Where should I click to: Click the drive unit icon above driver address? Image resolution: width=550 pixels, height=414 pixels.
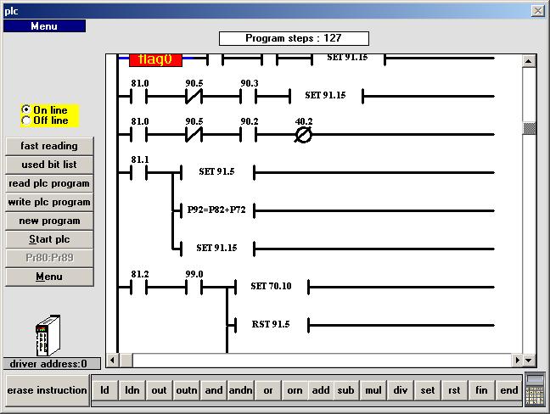[x=48, y=335]
